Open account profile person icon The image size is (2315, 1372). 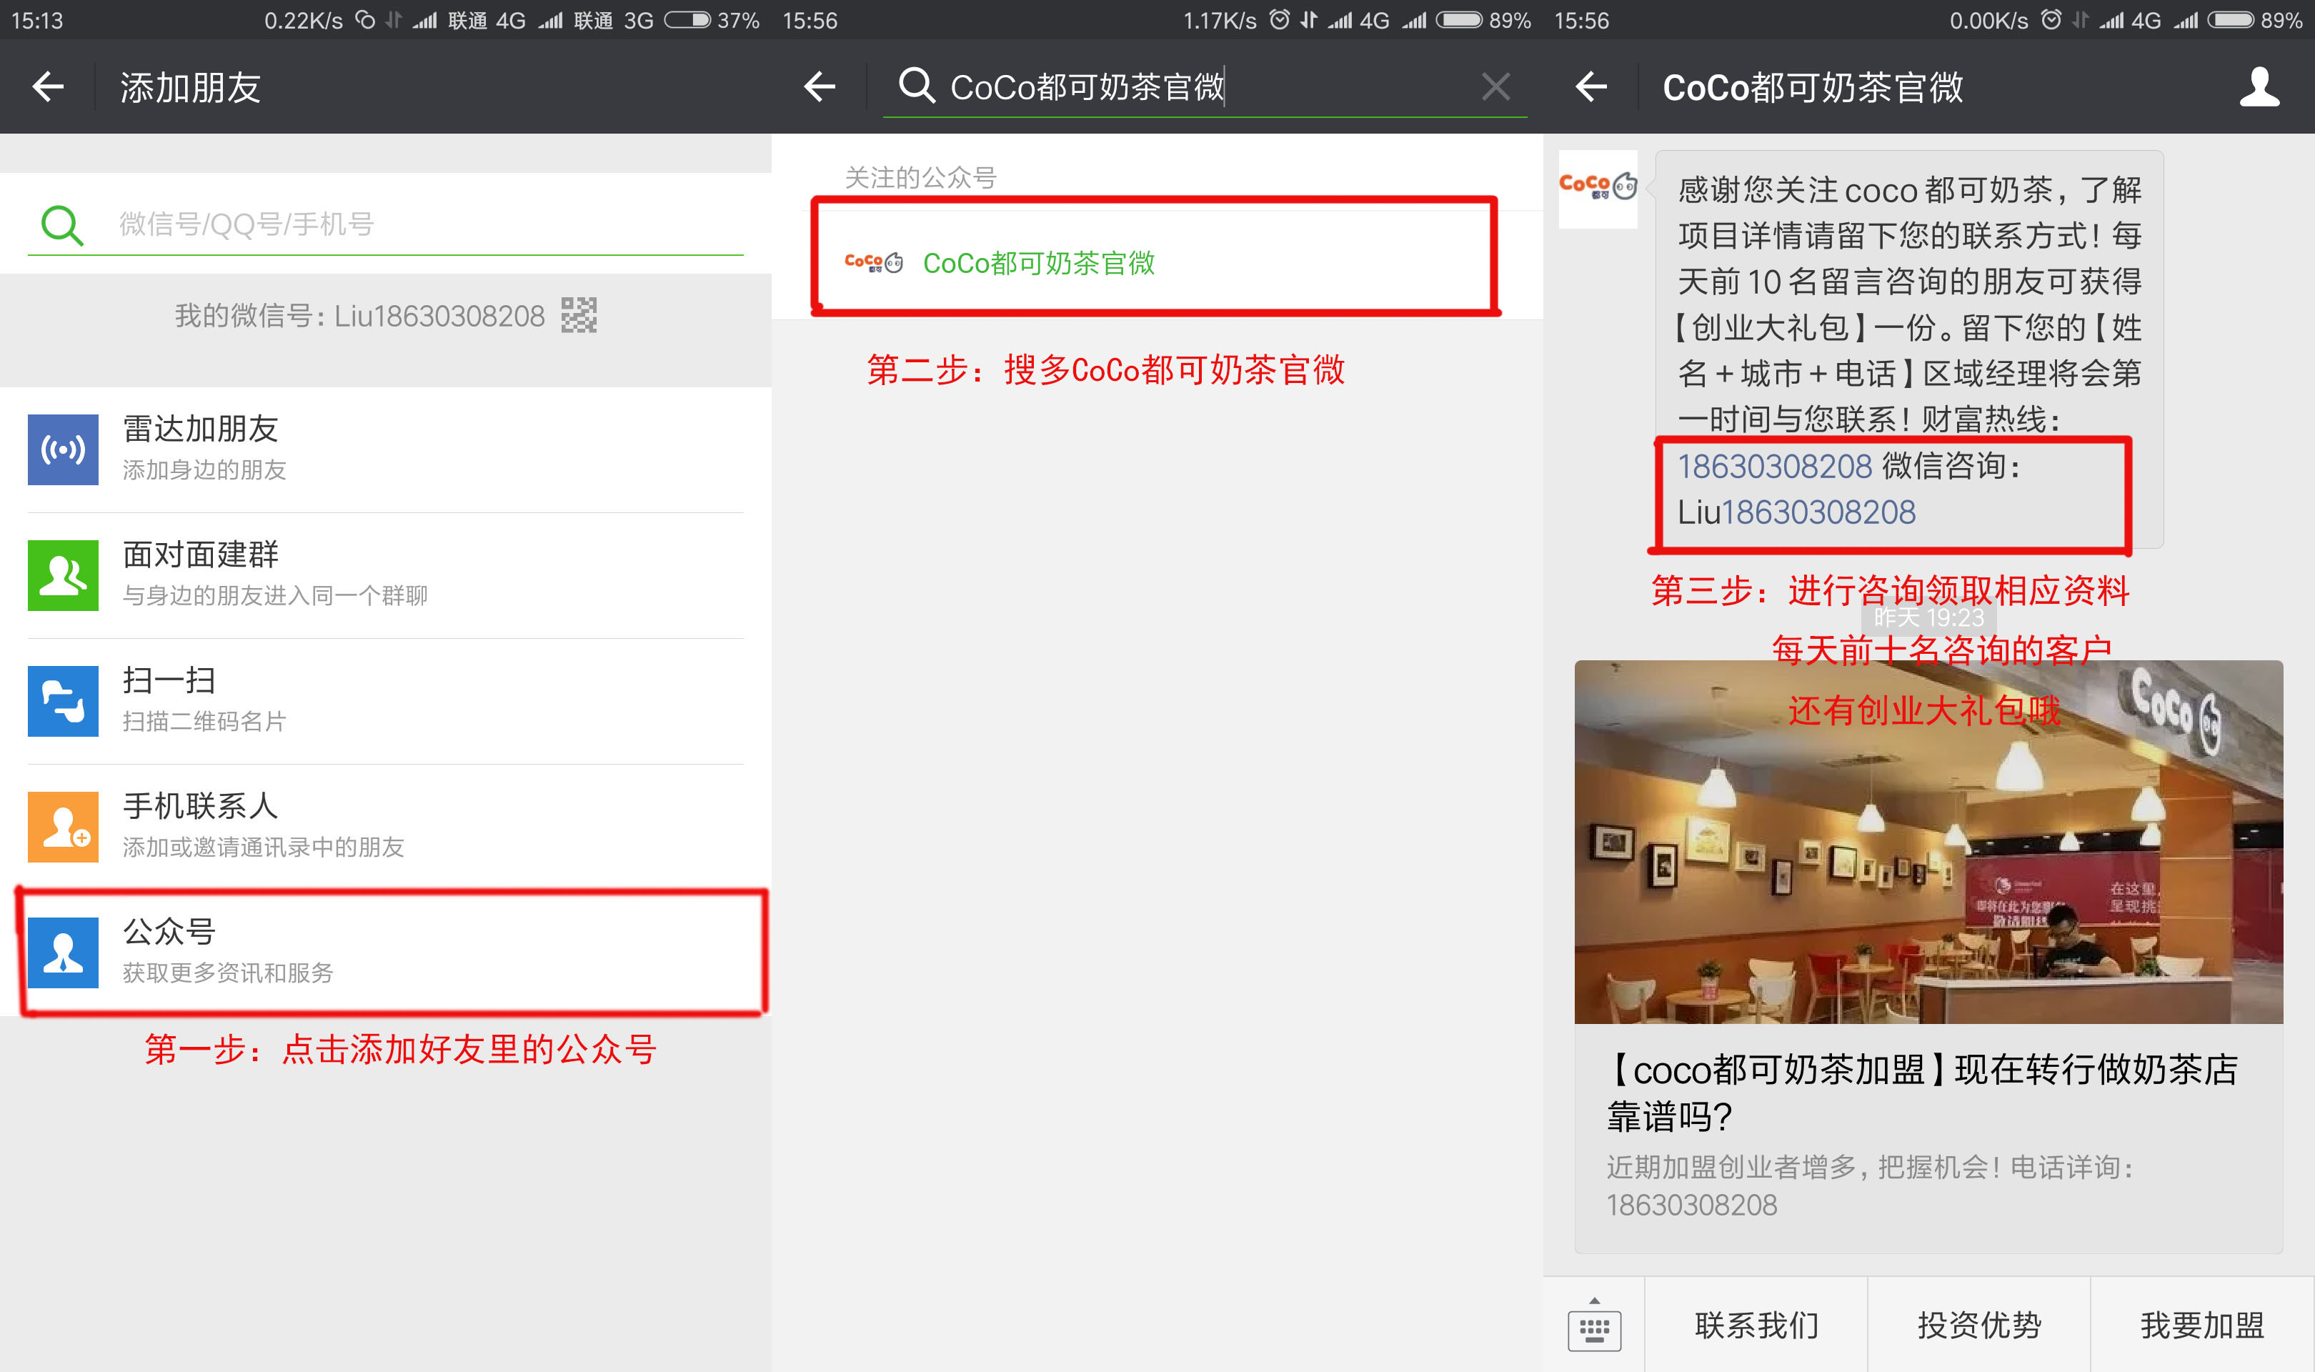2259,88
